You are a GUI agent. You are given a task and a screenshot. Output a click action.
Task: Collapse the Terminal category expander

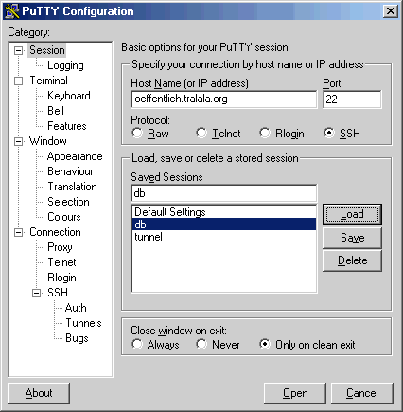(19, 81)
